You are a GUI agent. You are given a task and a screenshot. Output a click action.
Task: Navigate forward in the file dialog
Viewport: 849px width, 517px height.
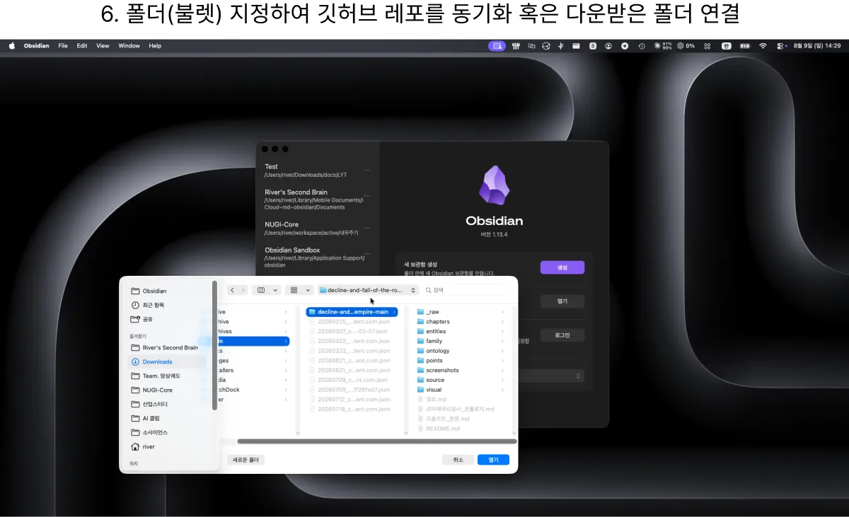pos(243,290)
